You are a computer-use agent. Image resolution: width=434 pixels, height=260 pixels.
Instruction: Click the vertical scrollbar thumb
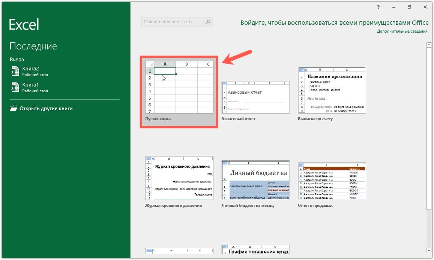click(x=429, y=129)
